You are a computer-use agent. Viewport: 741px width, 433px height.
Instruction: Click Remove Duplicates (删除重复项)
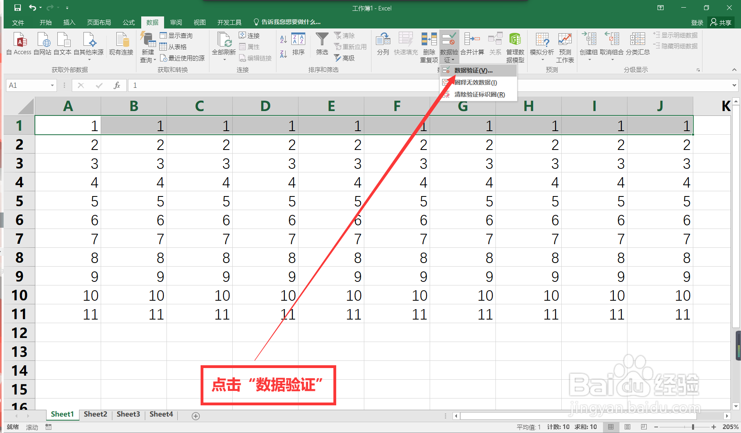[428, 44]
